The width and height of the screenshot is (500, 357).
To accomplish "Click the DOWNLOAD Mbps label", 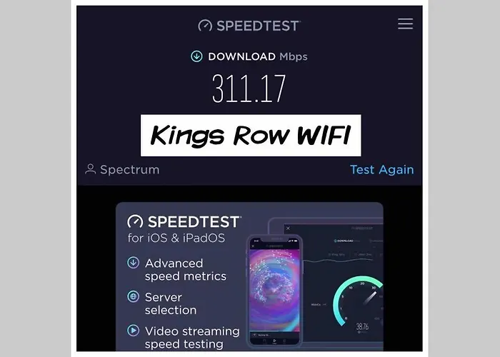I will point(258,56).
